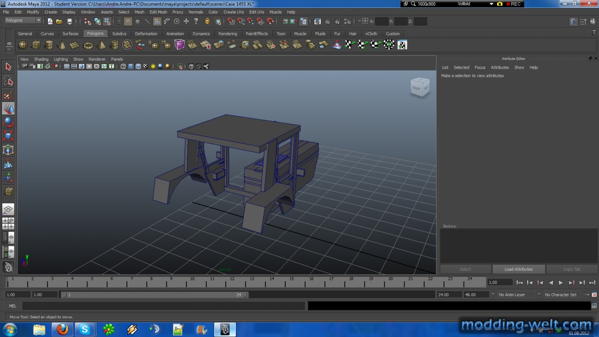The image size is (599, 337).
Task: Click the lock current selection padlock icon
Action: pyautogui.click(x=207, y=21)
